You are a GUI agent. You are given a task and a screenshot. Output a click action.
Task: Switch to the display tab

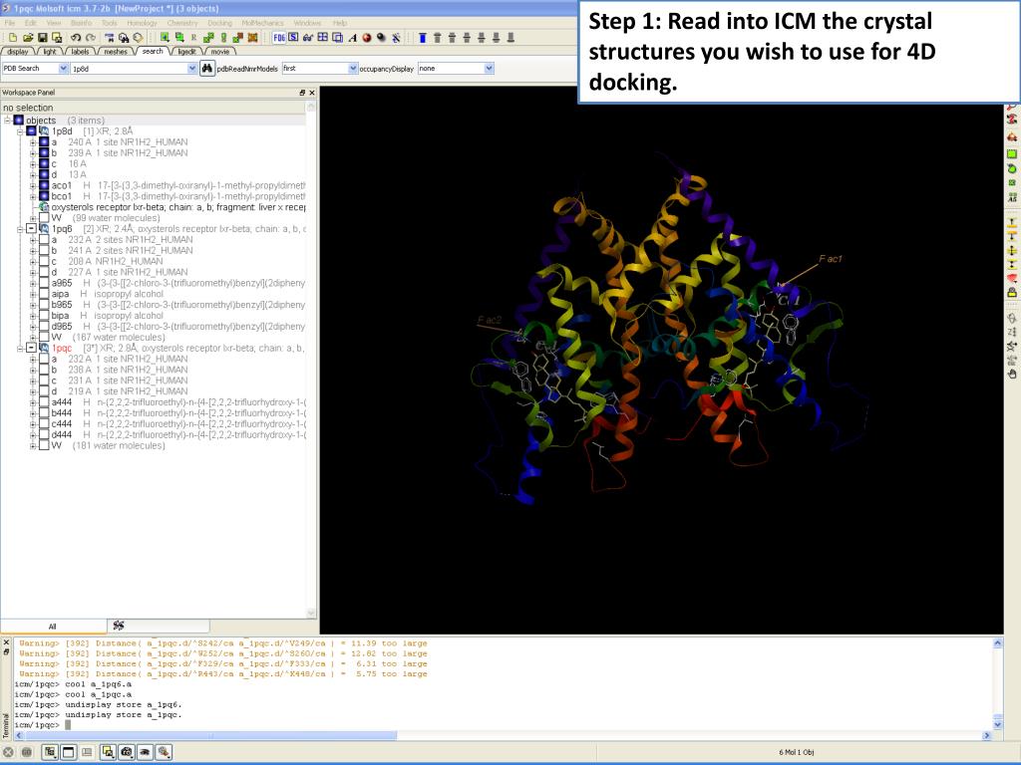[x=18, y=52]
